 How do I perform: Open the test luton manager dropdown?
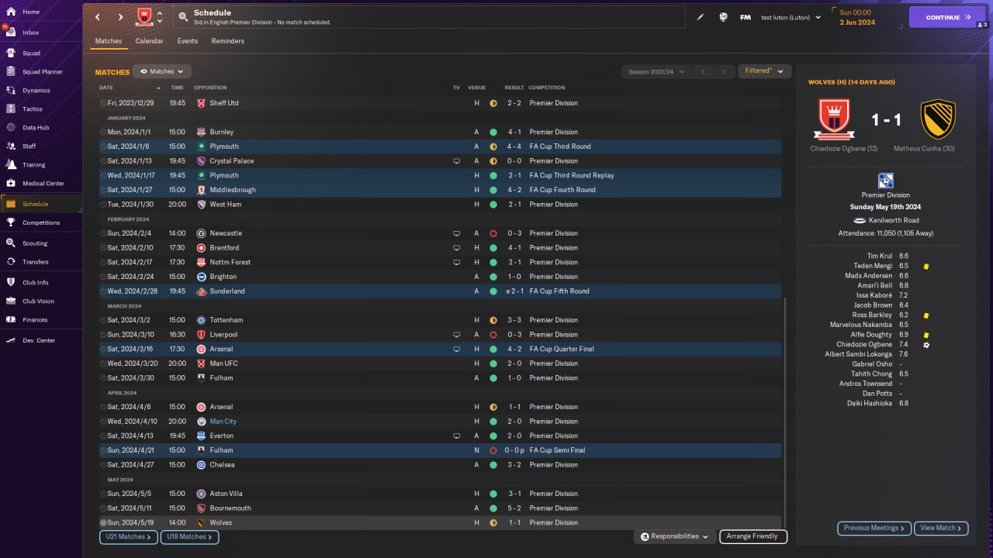[791, 17]
